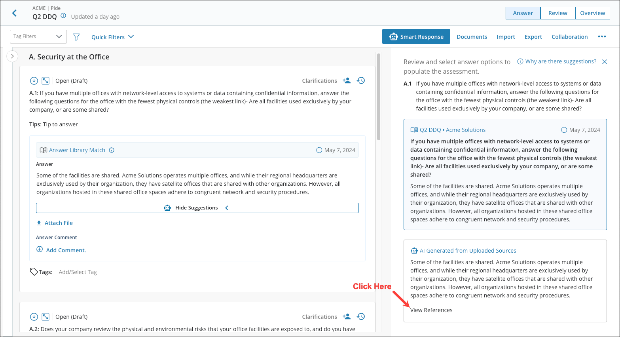
Task: Open the funnel filter icon
Action: coord(77,37)
